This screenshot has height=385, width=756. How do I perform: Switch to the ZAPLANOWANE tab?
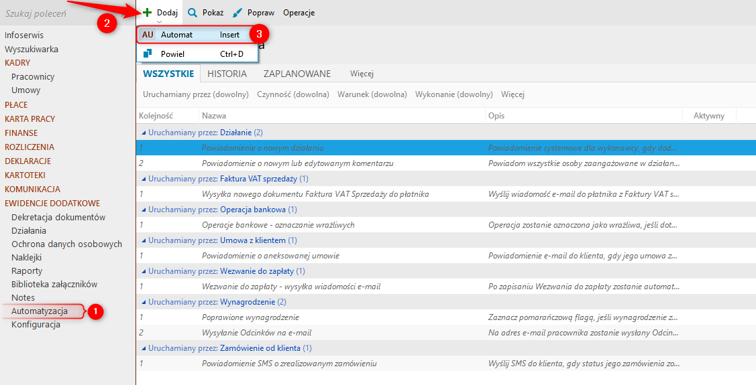coord(297,74)
